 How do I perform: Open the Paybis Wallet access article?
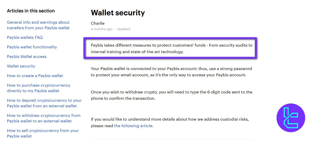[27, 57]
